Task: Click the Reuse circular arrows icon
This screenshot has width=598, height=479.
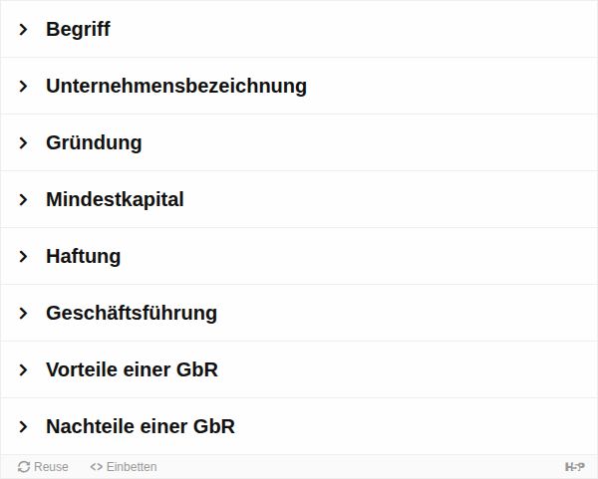Action: point(24,467)
